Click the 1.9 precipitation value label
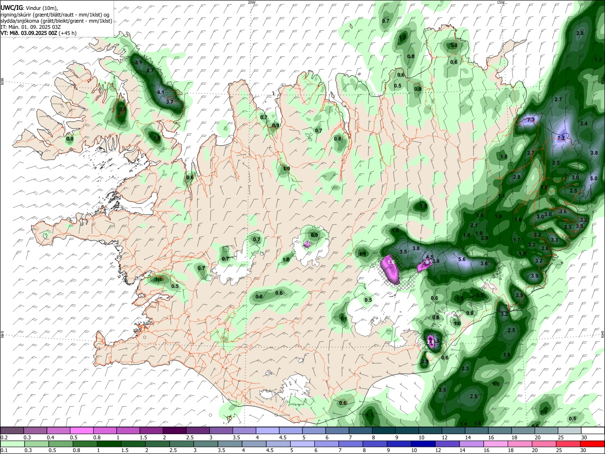The image size is (605, 454). (478, 234)
